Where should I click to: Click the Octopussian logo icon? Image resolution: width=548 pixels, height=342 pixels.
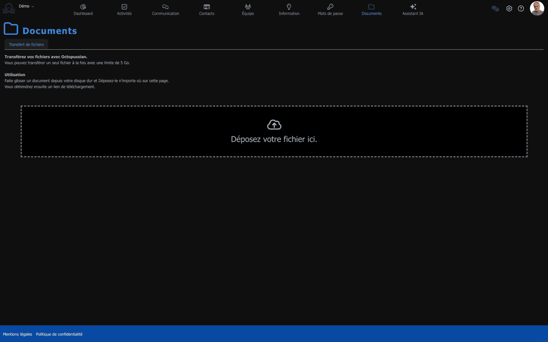9,9
